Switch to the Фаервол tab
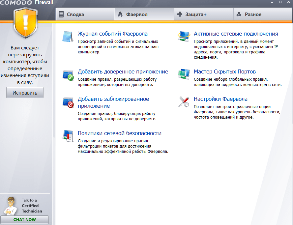This screenshot has width=293, height=225. tap(144, 14)
